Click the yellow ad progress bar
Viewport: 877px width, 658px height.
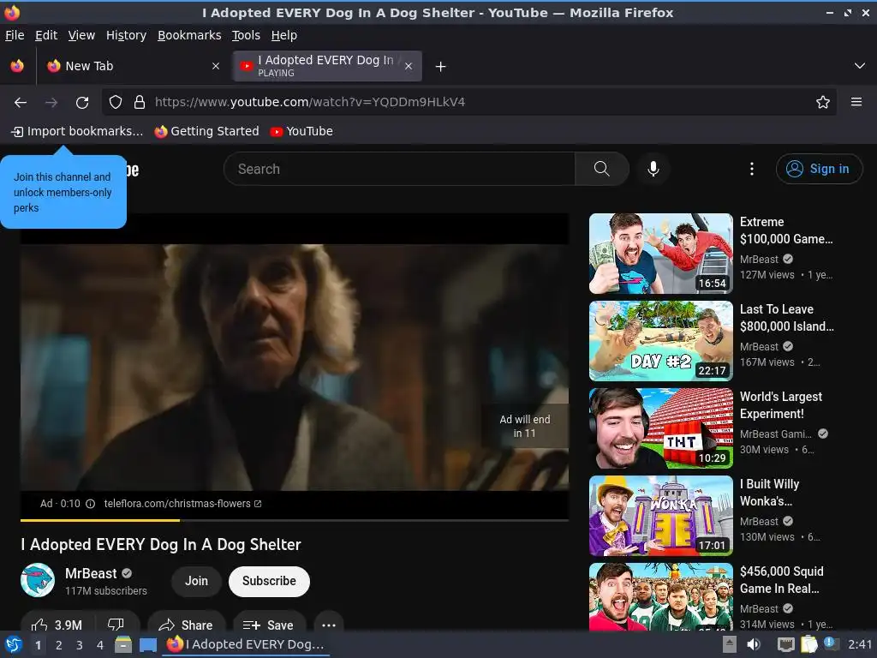(100, 520)
